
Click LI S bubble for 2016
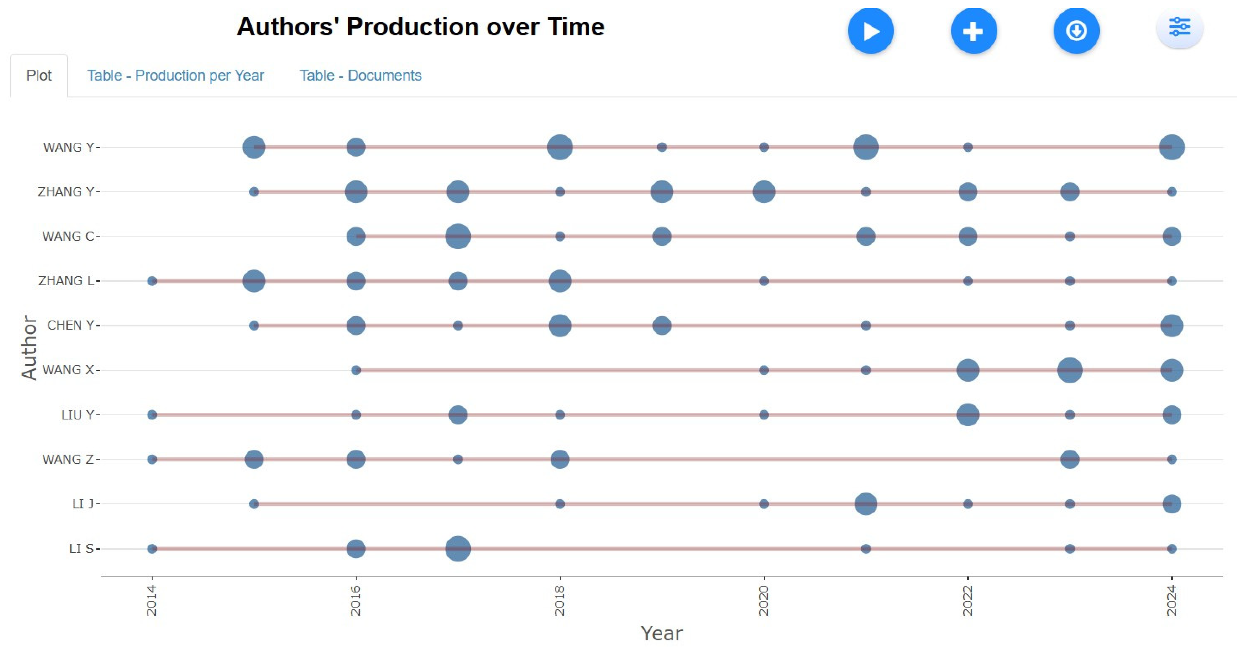click(x=356, y=549)
